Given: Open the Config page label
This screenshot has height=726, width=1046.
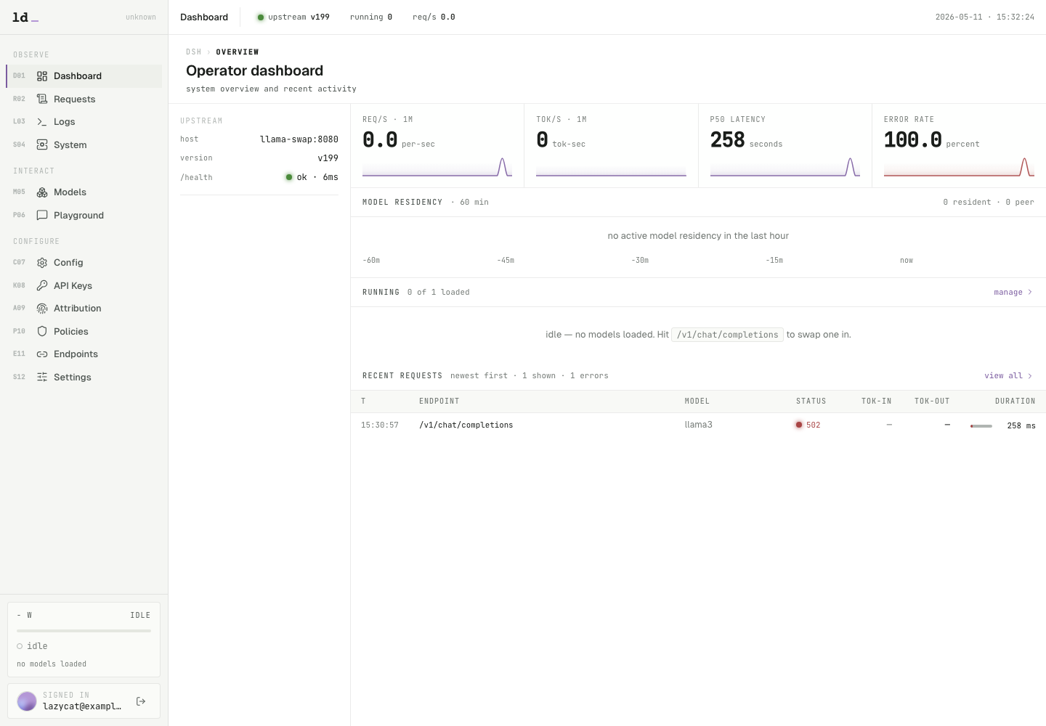Looking at the screenshot, I should pyautogui.click(x=68, y=263).
